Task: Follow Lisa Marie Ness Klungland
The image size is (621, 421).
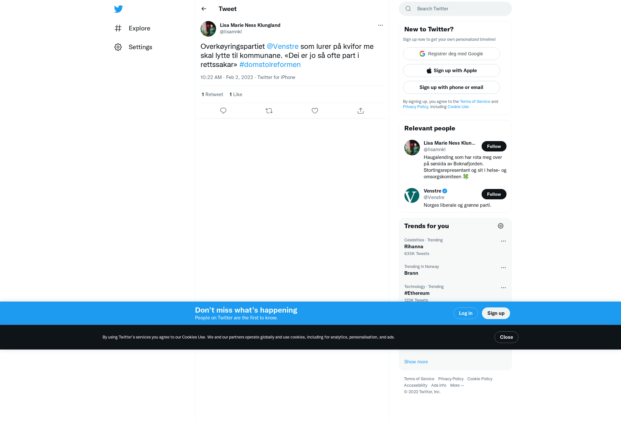Action: coord(494,146)
